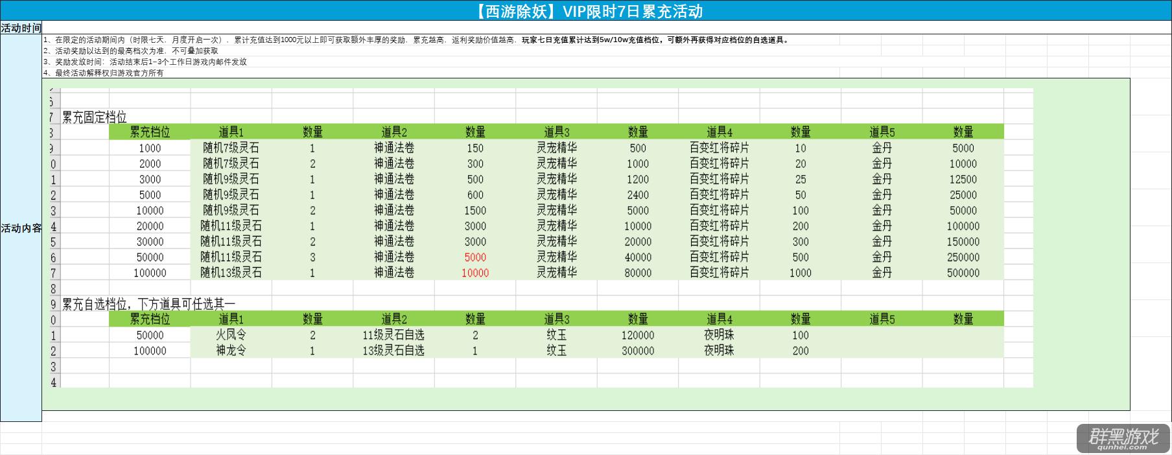Select the 灵宠精华 quantity 80000
This screenshot has width=1172, height=455.
tap(638, 272)
